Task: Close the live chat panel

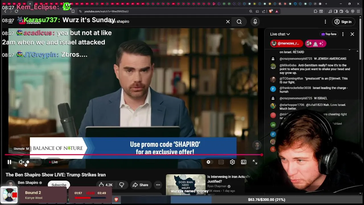Action: tap(352, 34)
